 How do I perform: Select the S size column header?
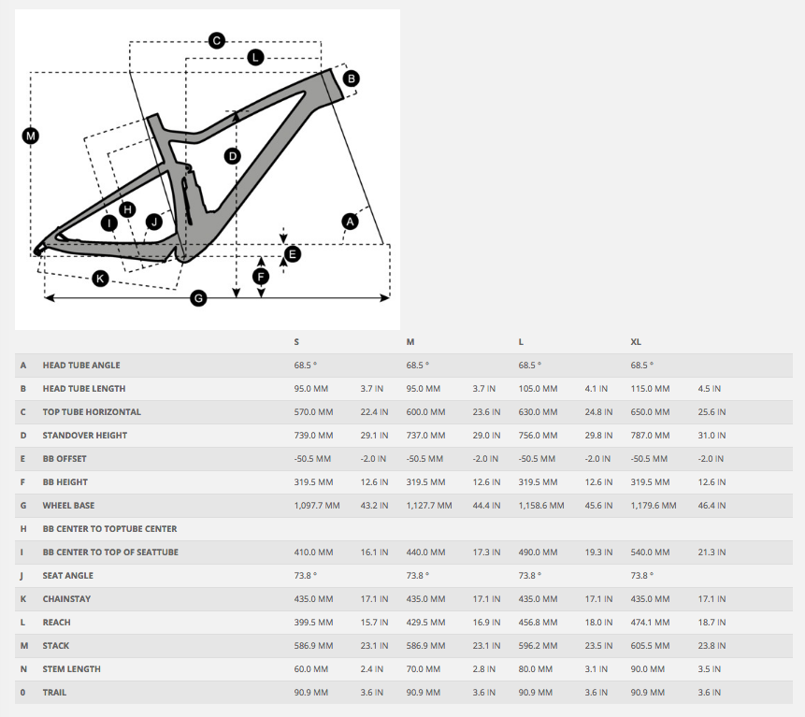tap(297, 342)
